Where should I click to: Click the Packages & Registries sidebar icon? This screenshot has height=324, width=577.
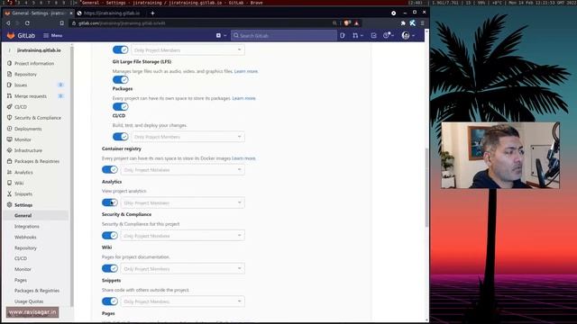point(10,161)
